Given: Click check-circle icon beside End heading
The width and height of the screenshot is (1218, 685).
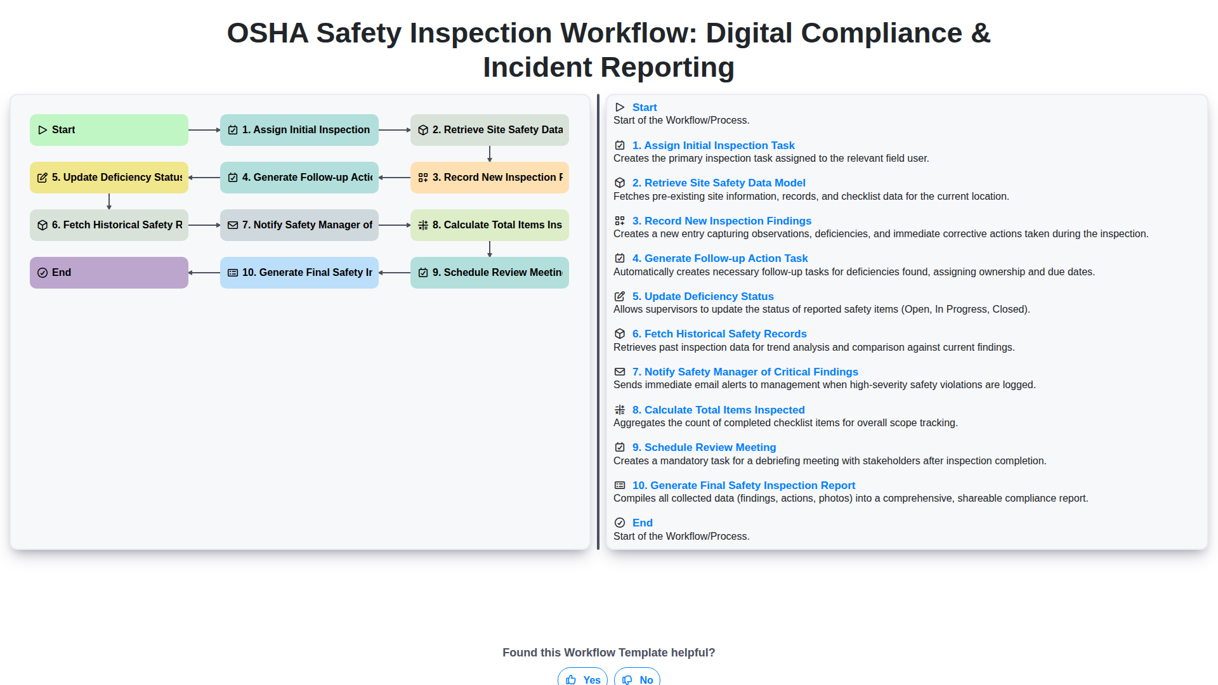Looking at the screenshot, I should 620,523.
